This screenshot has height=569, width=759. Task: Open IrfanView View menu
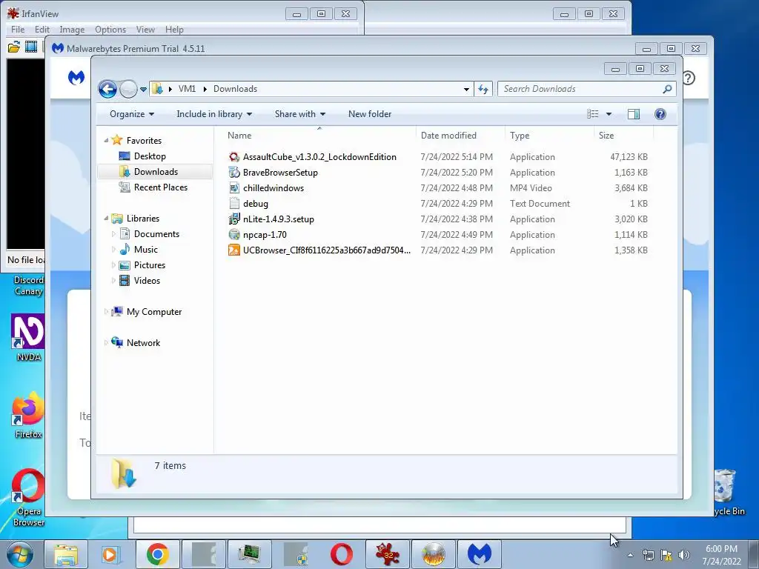145,30
